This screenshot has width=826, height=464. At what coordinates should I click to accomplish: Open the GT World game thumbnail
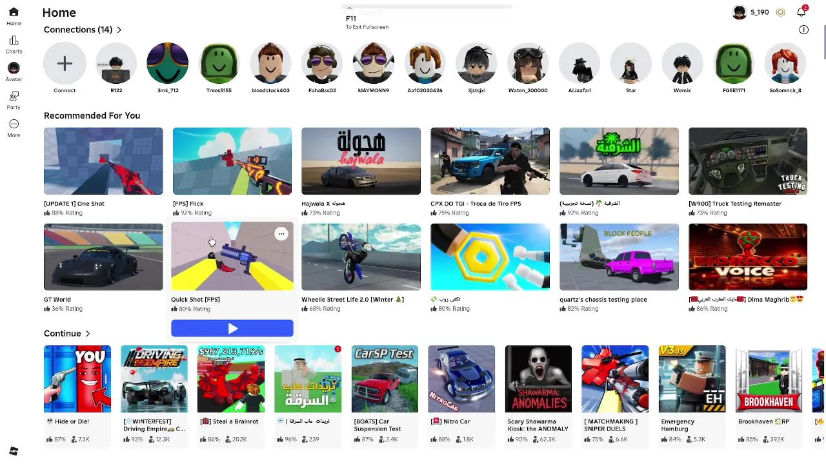tap(103, 257)
